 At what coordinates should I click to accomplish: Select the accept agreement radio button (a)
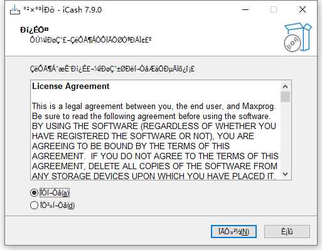pyautogui.click(x=34, y=192)
